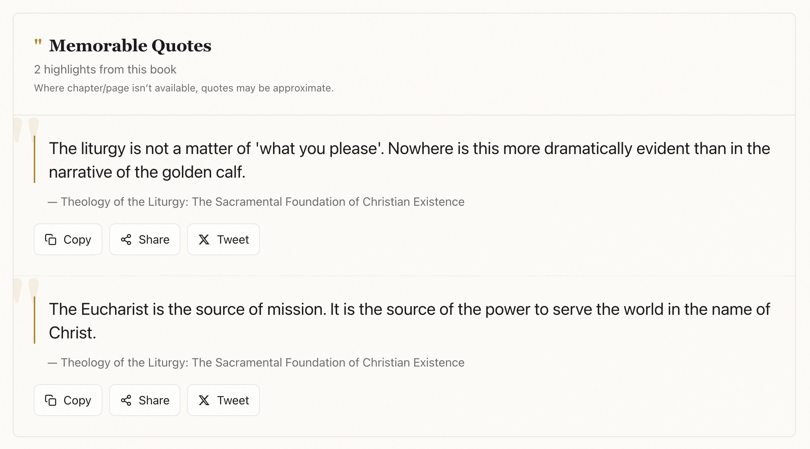Click the book title attribution under the liturgy quote
Screen dimensions: 810x449
coord(262,202)
